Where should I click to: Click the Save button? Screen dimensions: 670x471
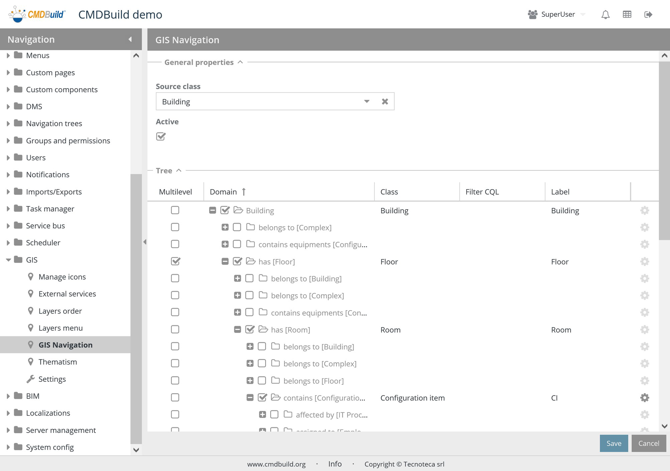(614, 443)
